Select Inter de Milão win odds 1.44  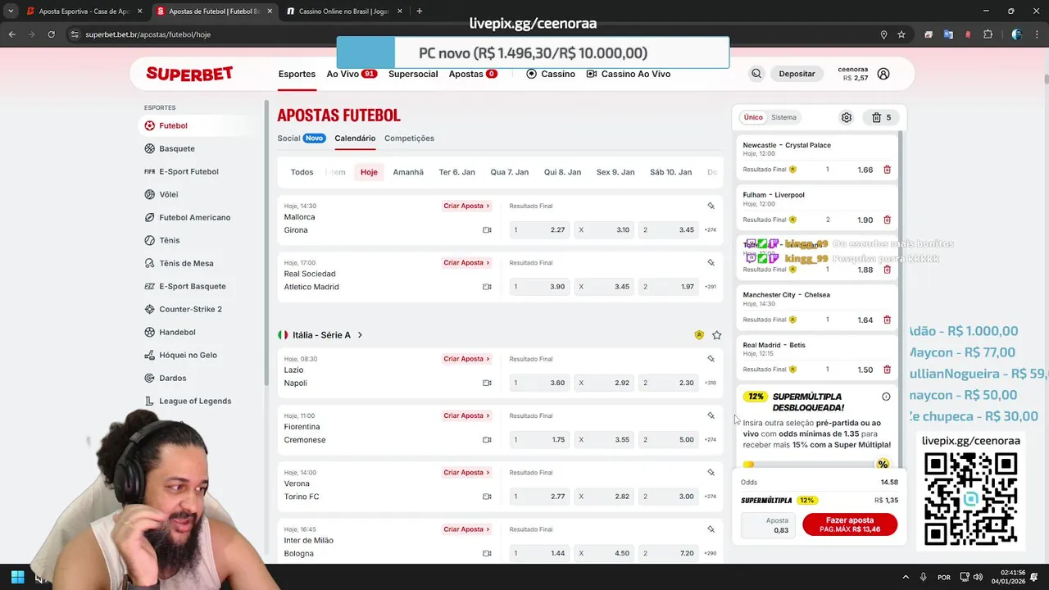tap(539, 553)
